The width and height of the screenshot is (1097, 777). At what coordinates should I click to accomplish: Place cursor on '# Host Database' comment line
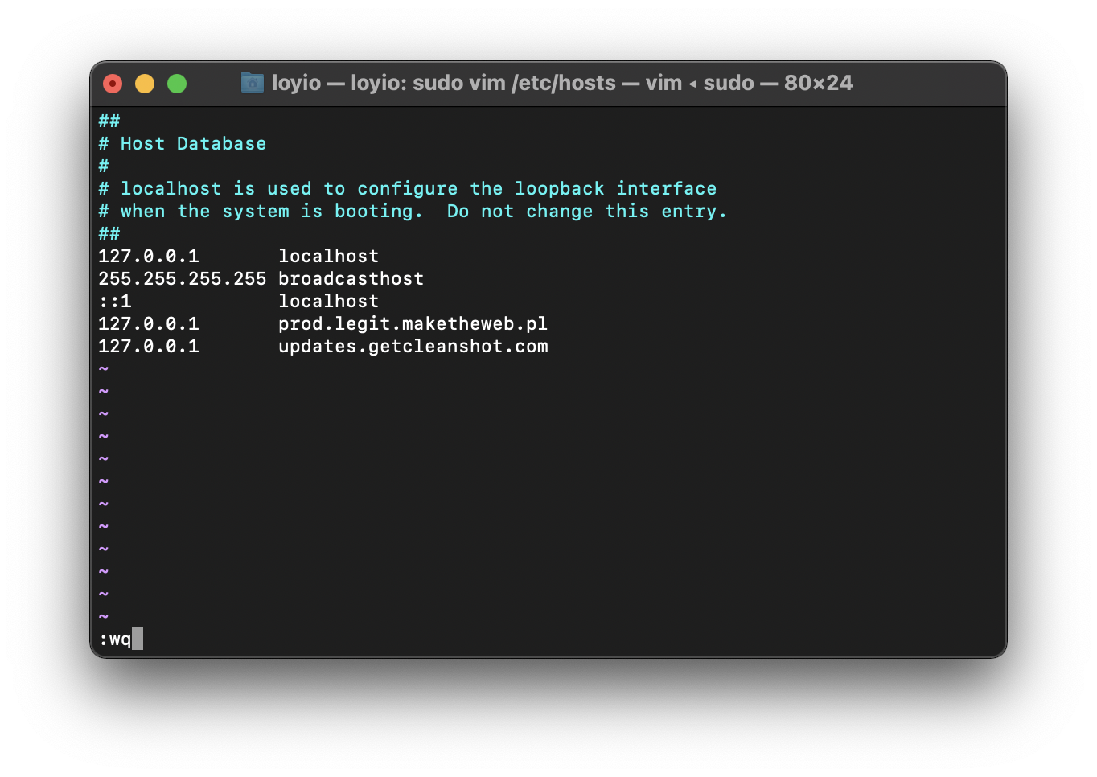tap(182, 144)
